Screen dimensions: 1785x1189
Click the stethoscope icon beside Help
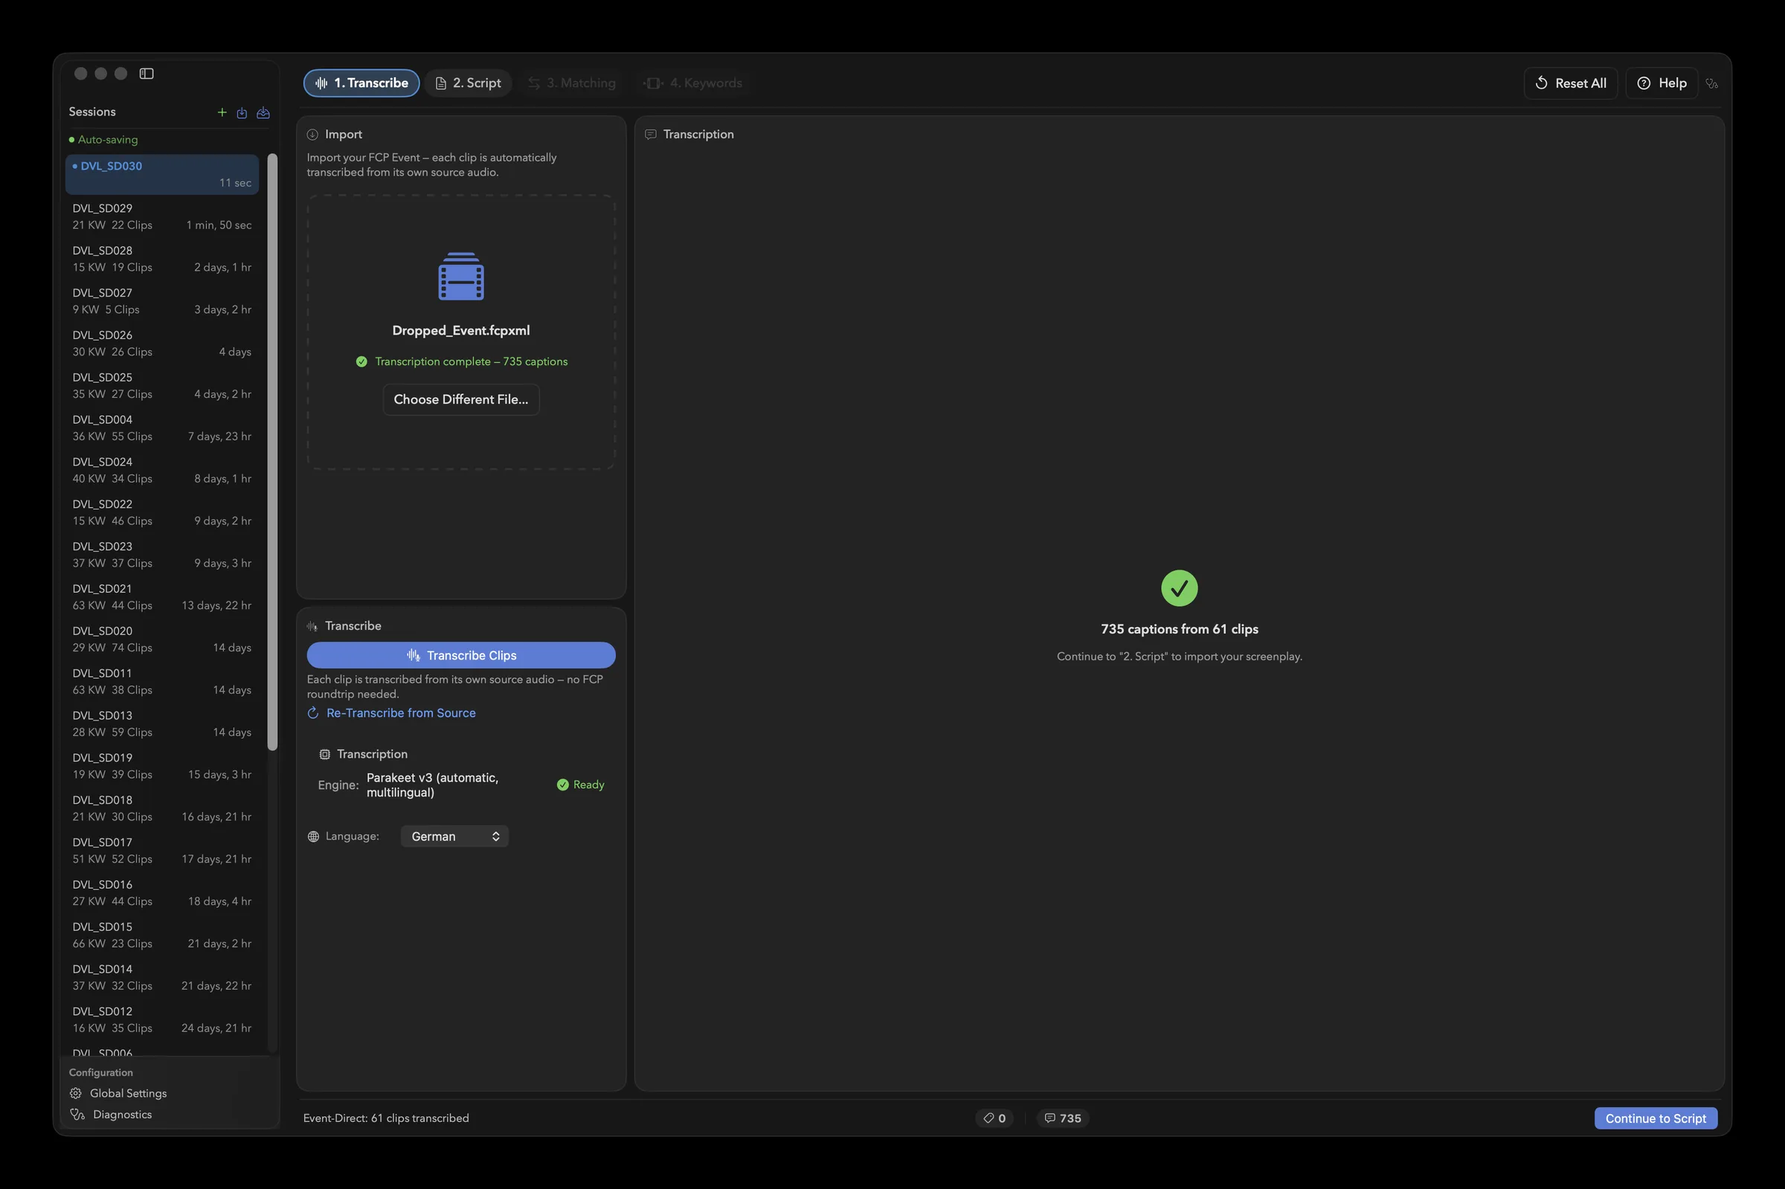pos(1711,83)
